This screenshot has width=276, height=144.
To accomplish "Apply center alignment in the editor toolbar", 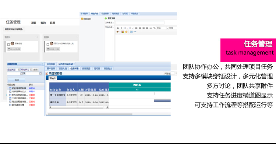I will pos(140,28).
